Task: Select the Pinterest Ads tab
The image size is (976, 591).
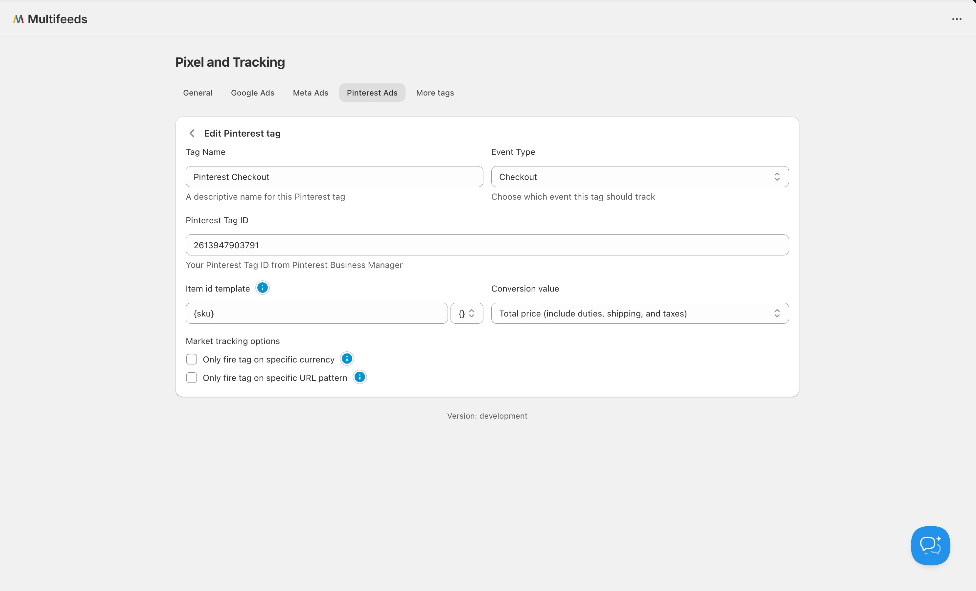Action: pyautogui.click(x=372, y=93)
